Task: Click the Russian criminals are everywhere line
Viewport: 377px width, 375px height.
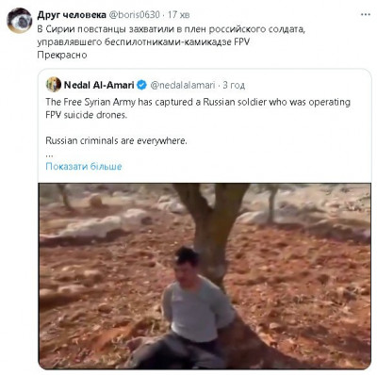Action: coord(116,140)
